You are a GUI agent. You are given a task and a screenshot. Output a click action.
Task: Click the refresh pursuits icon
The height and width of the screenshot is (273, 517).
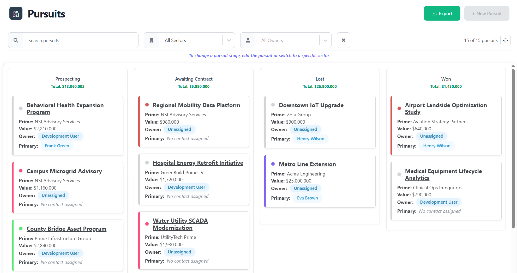[505, 40]
